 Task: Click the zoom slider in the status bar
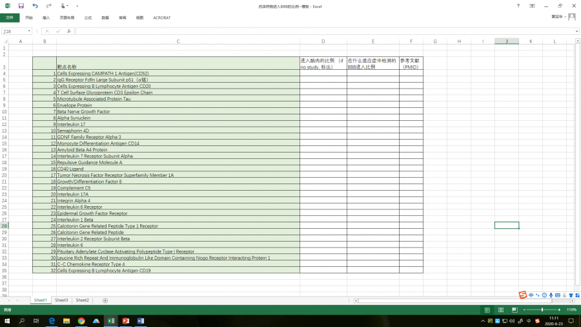541,310
